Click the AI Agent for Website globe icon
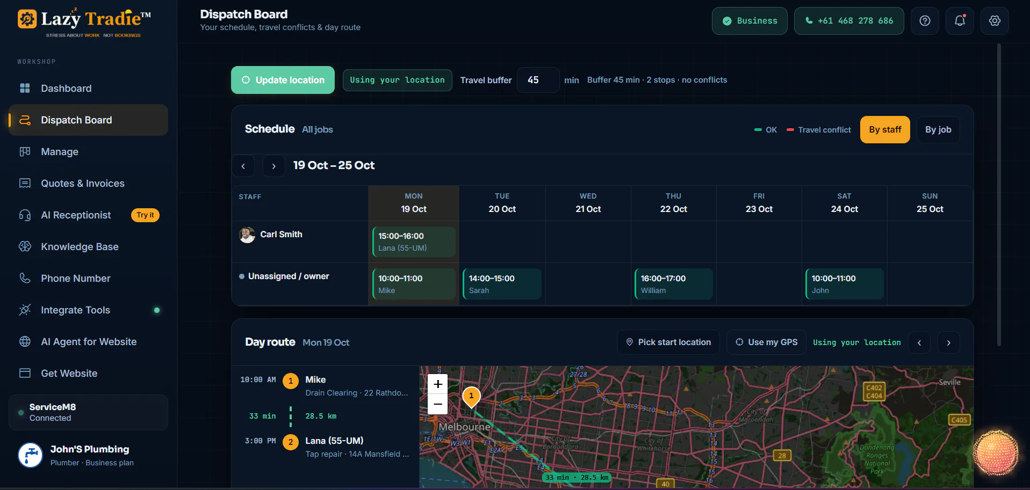This screenshot has height=490, width=1030. tap(25, 341)
